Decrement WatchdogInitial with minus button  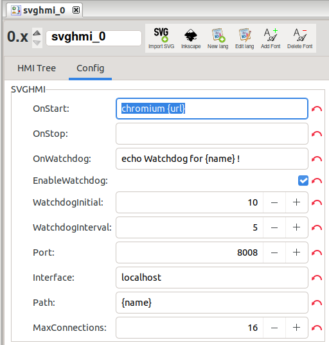(x=274, y=202)
